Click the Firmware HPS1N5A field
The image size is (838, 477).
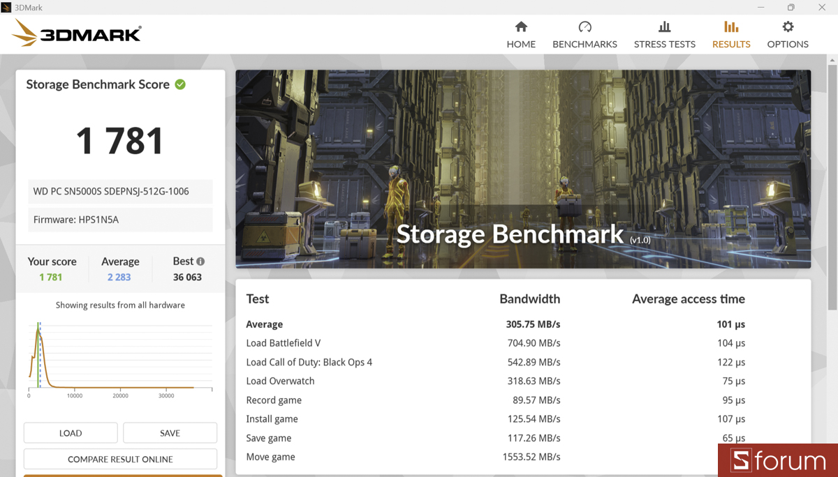[119, 220]
